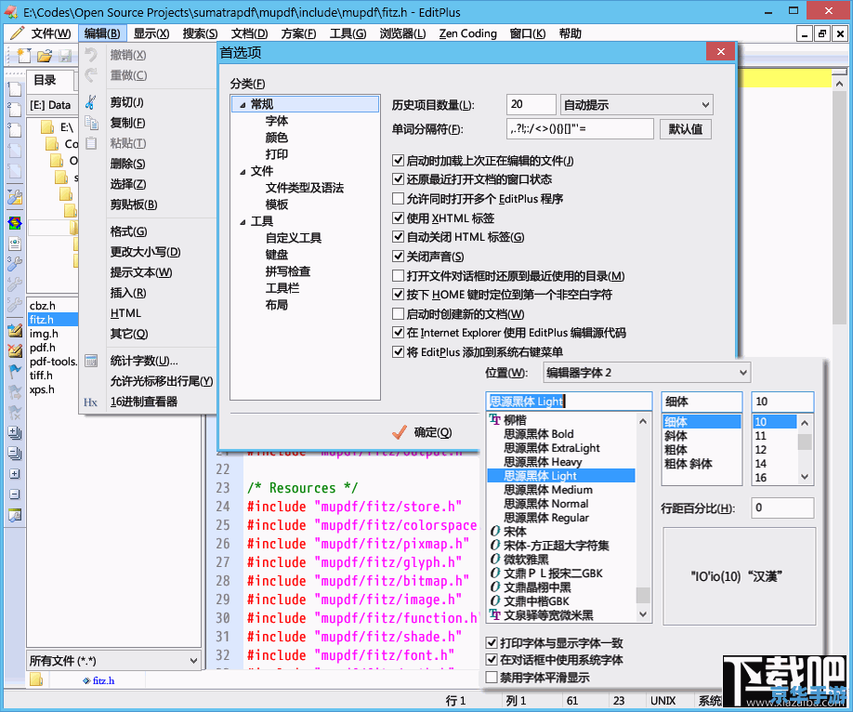Viewport: 853px width, 712px height.
Task: Enable 允许同时打开多个 EditPlus 程序
Action: tap(398, 199)
